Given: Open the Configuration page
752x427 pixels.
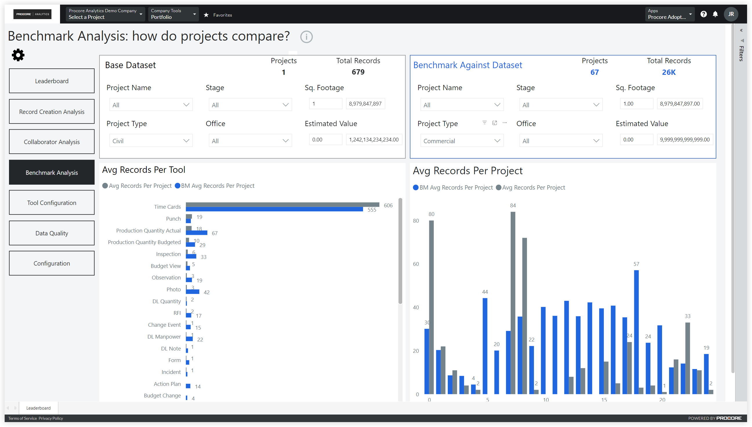Looking at the screenshot, I should (52, 263).
